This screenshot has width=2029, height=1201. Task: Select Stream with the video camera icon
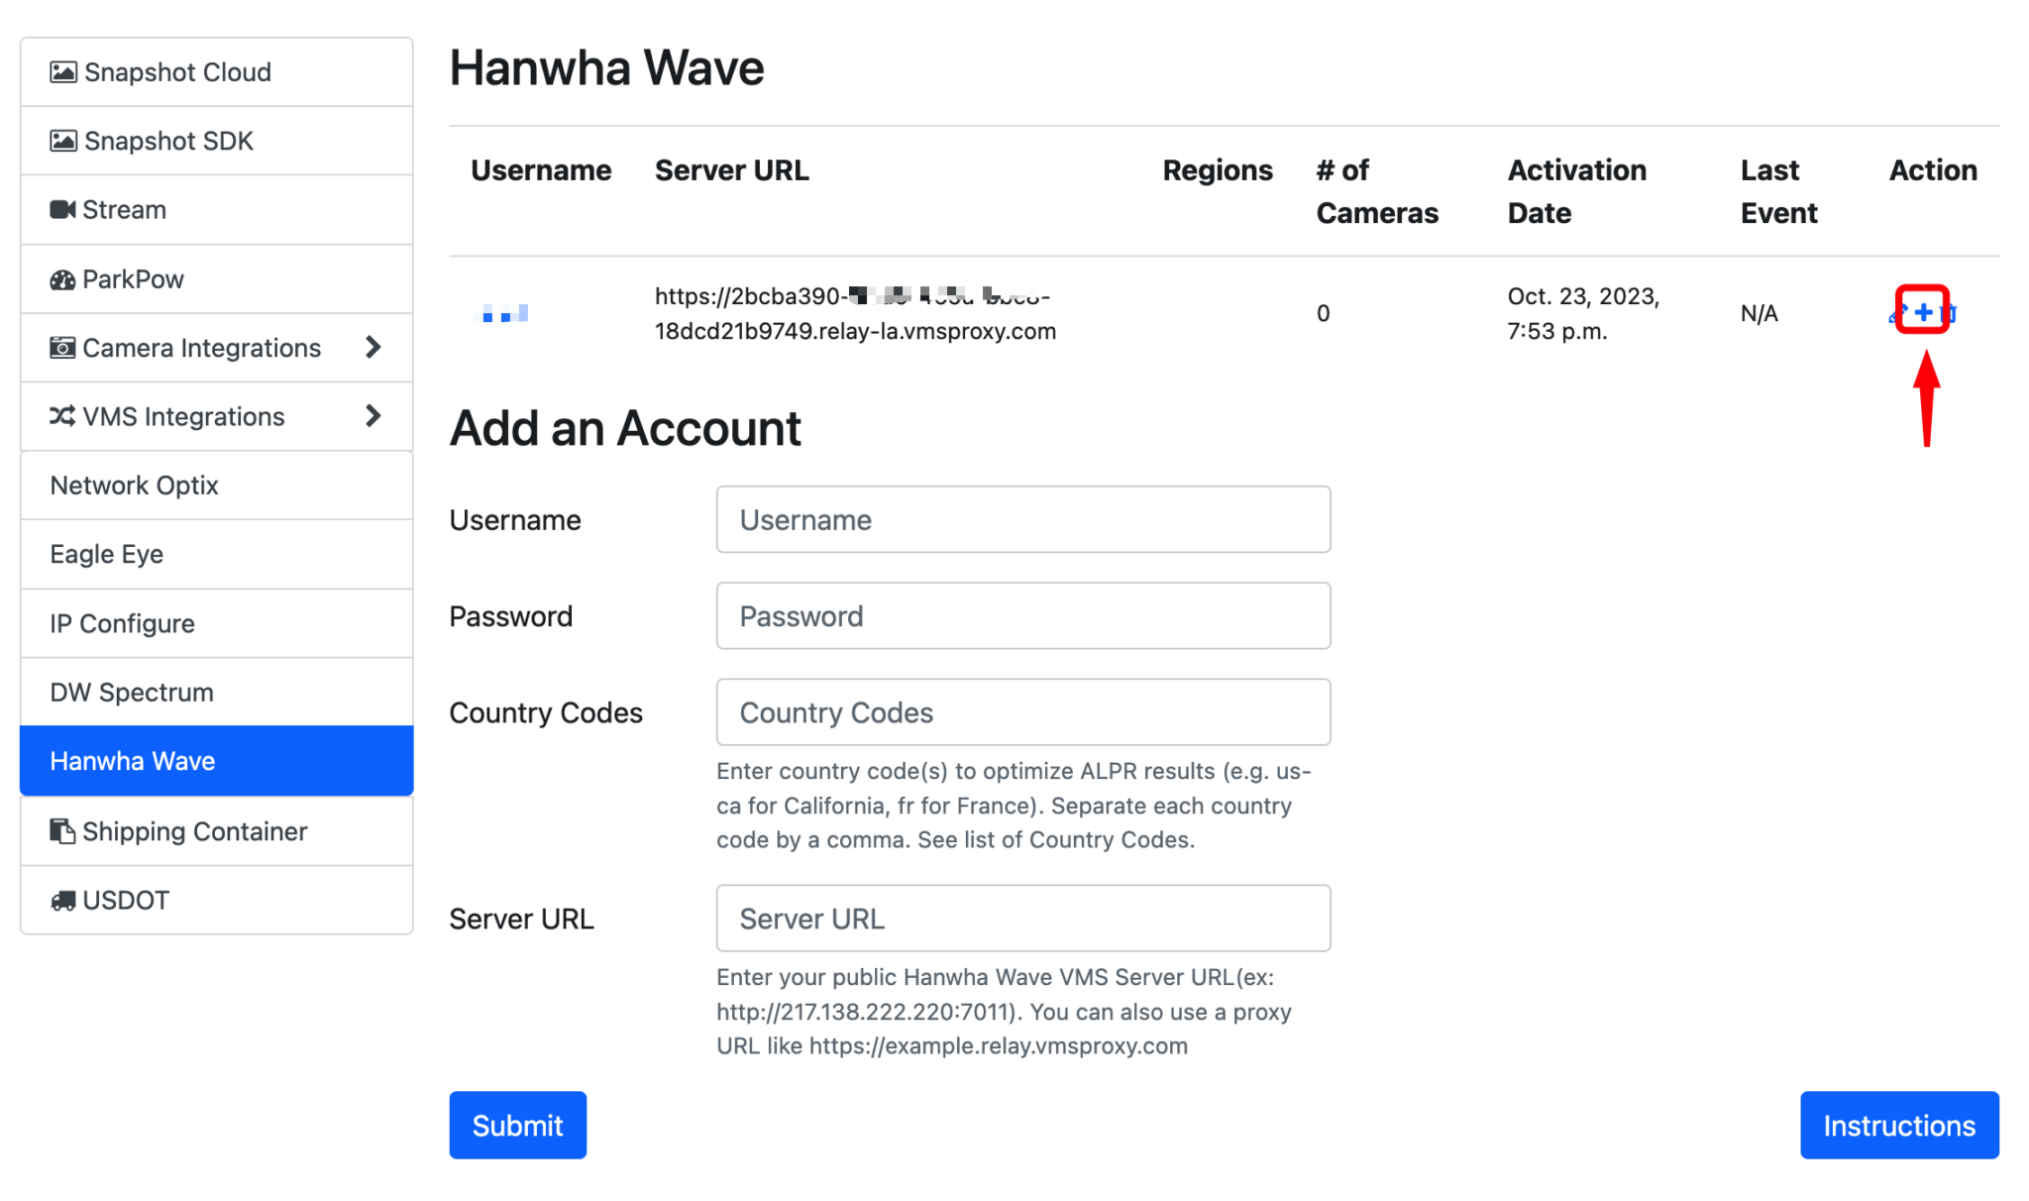(x=217, y=210)
